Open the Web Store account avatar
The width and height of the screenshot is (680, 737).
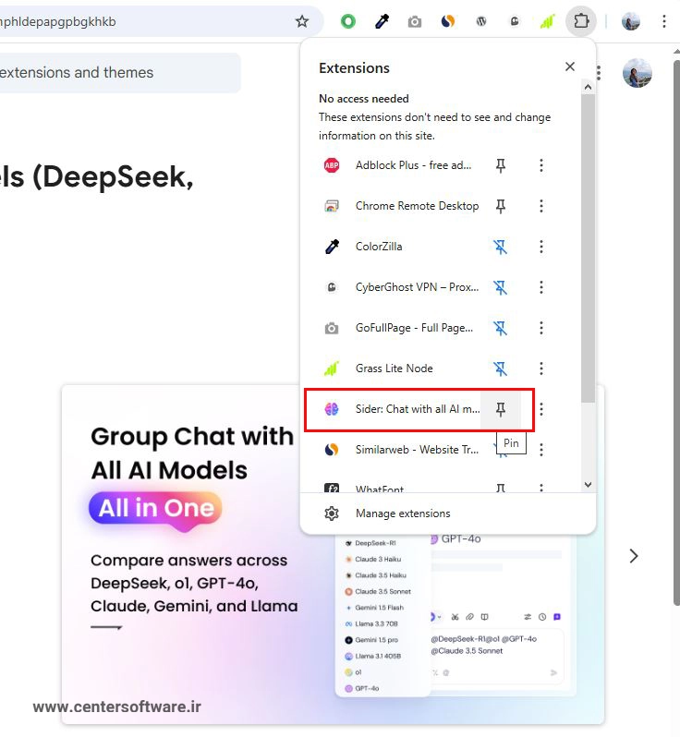point(637,73)
